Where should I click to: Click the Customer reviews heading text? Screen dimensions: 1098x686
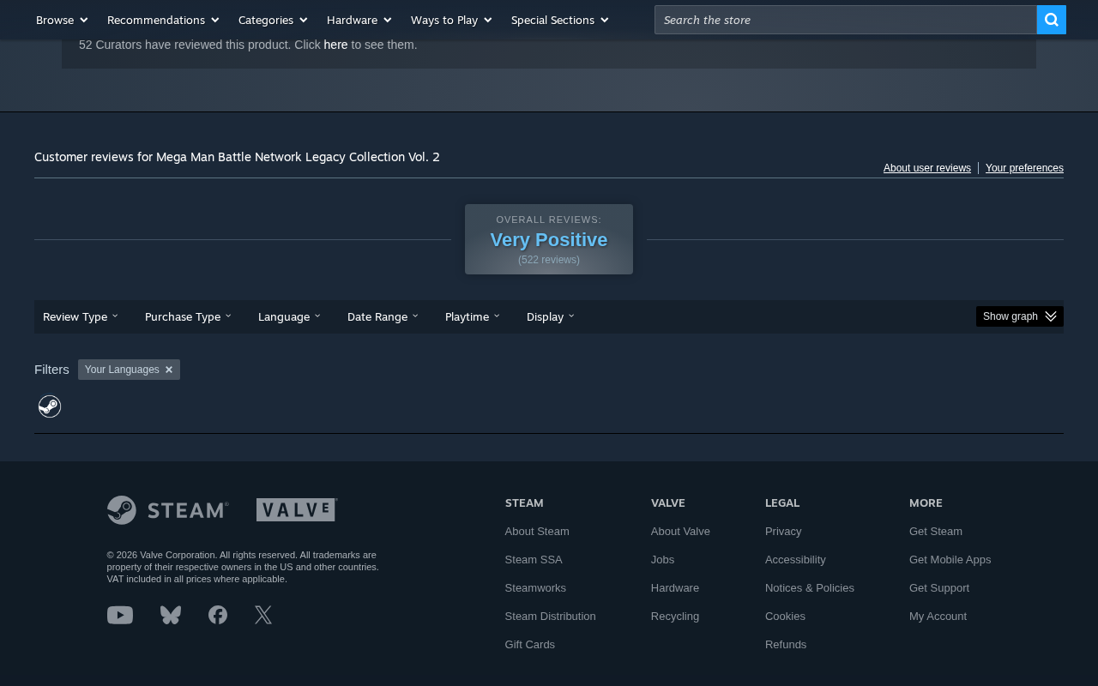(x=237, y=157)
